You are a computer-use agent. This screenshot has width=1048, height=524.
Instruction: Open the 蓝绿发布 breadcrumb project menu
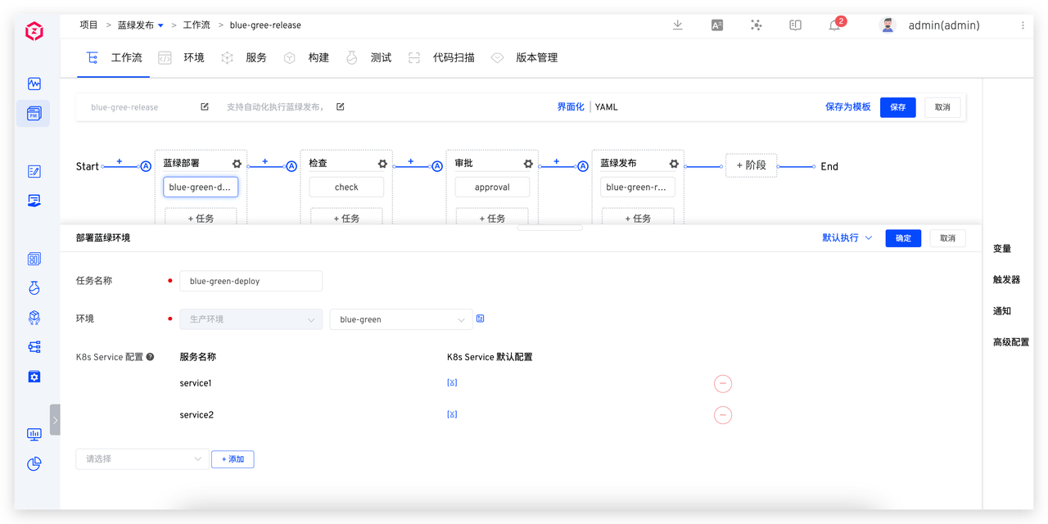(136, 25)
